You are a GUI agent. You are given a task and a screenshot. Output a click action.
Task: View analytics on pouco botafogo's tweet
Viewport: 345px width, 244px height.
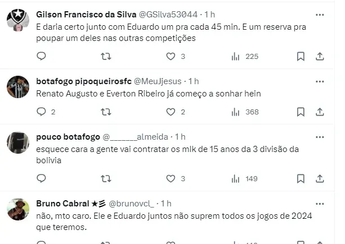236,178
